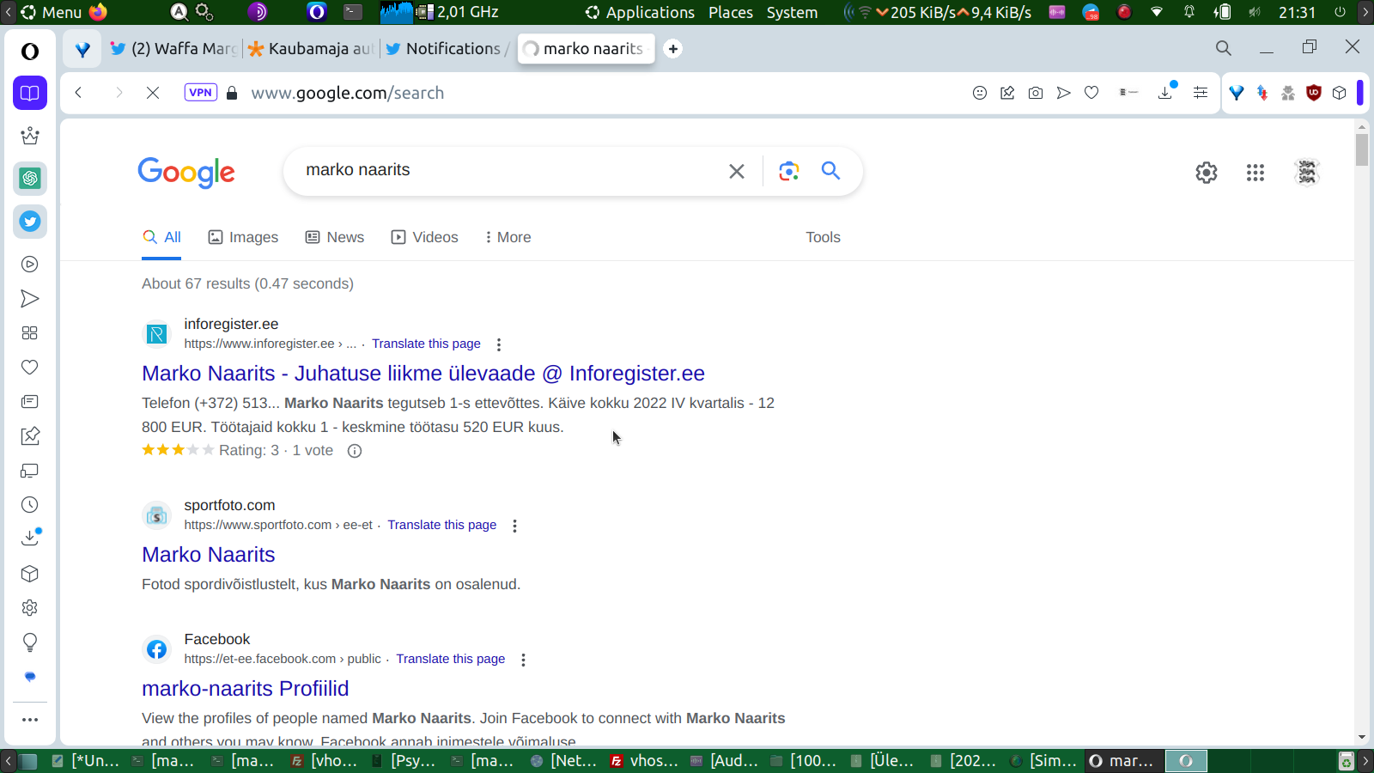Image resolution: width=1374 pixels, height=773 pixels.
Task: Go back to the previous page
Action: 78,93
